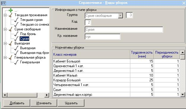Click broom icon beside Сухие свободные group

click(x=11, y=29)
